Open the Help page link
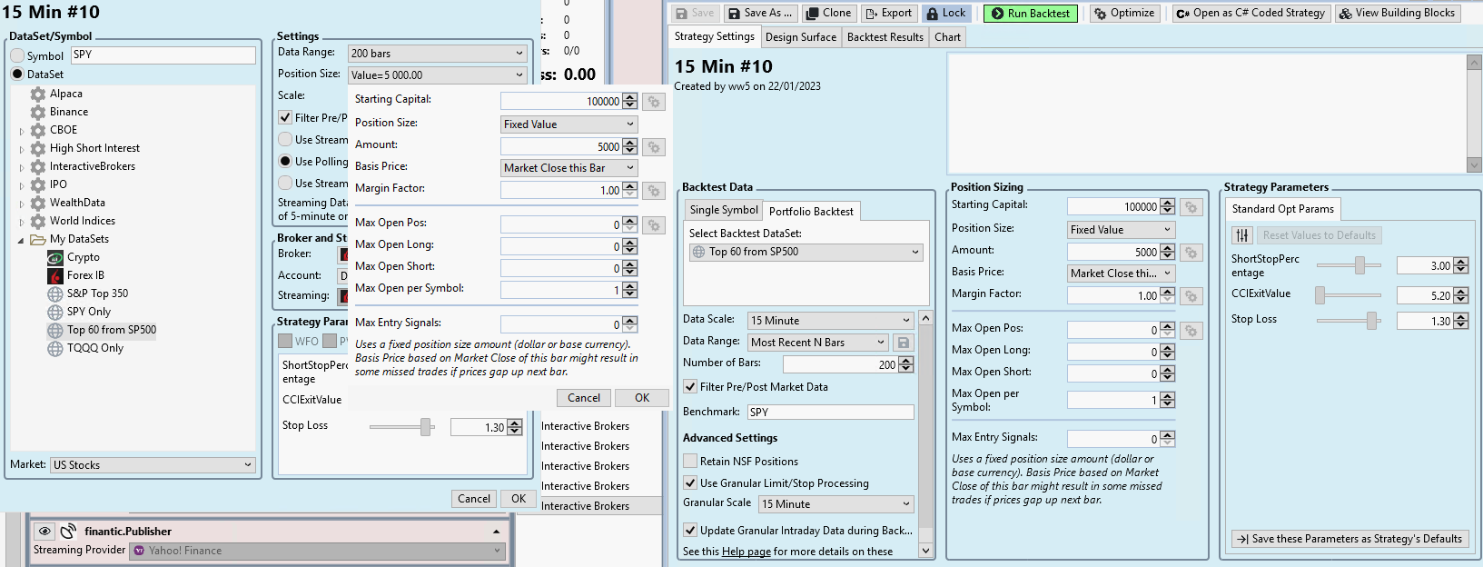 point(746,552)
